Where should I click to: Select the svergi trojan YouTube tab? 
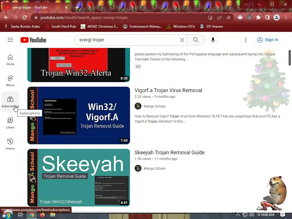click(x=35, y=7)
